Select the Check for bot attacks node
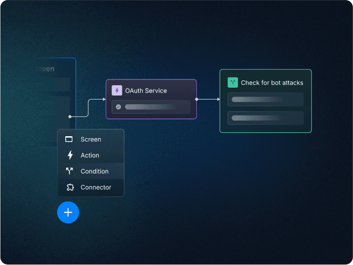This screenshot has height=265, width=353. 272,83
